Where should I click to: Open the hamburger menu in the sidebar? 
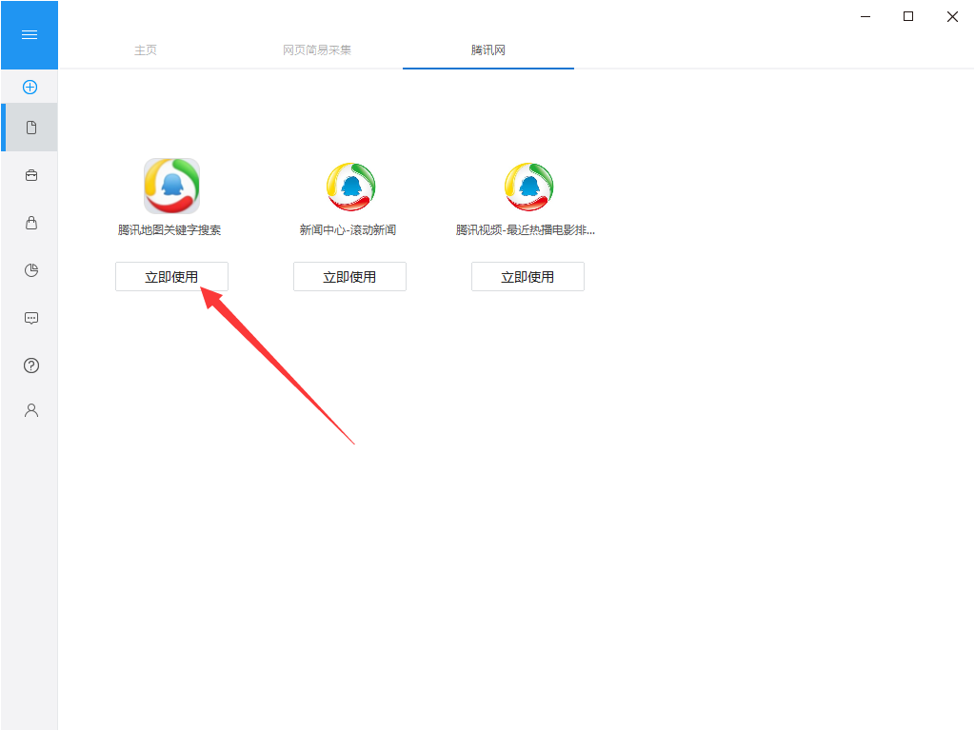30,35
